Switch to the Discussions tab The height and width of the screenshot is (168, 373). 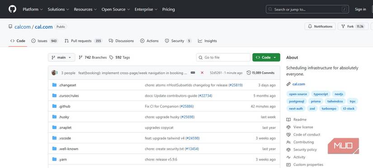[x=121, y=41]
